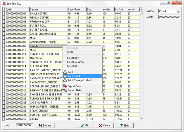Open the Sort On dropdown
The width and height of the screenshot is (184, 132).
point(178,11)
